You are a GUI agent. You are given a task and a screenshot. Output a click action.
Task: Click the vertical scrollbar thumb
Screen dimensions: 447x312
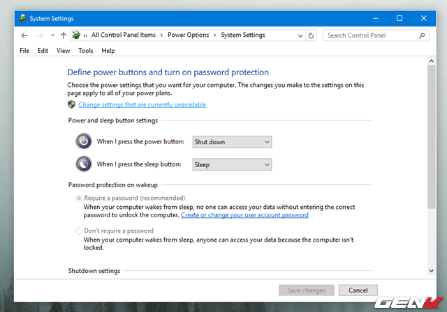pyautogui.click(x=432, y=136)
